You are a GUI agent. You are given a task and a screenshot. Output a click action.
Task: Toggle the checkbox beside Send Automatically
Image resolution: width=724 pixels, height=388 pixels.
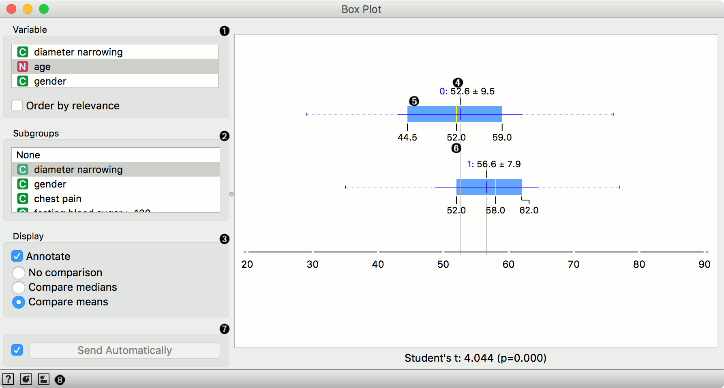click(17, 350)
